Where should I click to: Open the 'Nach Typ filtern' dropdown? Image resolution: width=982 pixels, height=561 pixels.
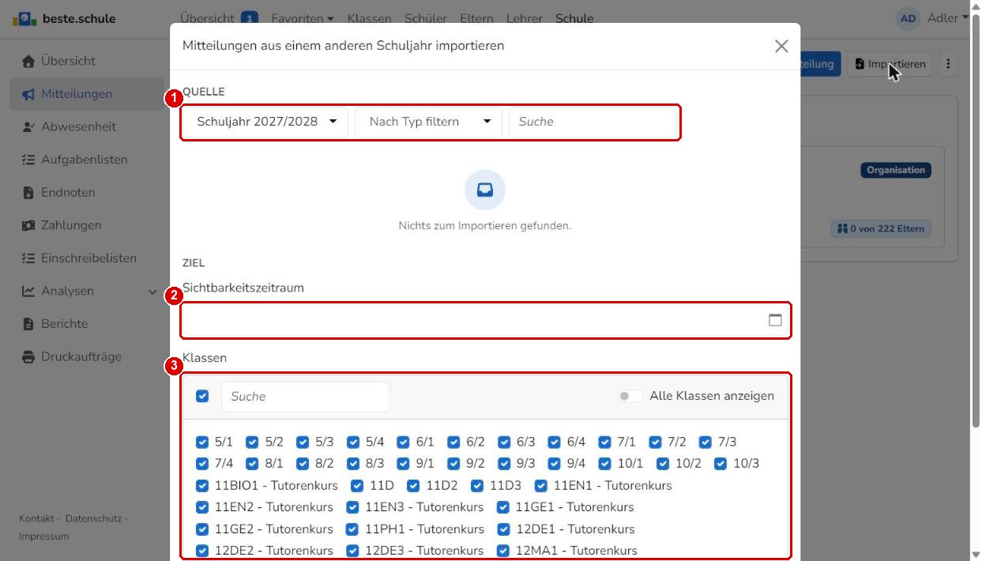(x=429, y=122)
